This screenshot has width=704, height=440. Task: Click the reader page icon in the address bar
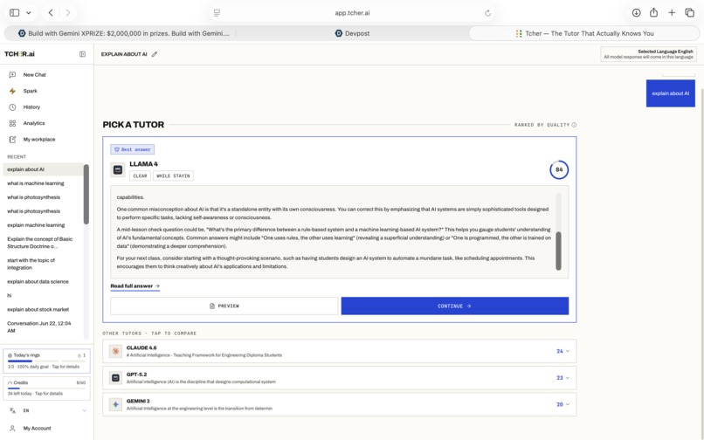pos(217,13)
